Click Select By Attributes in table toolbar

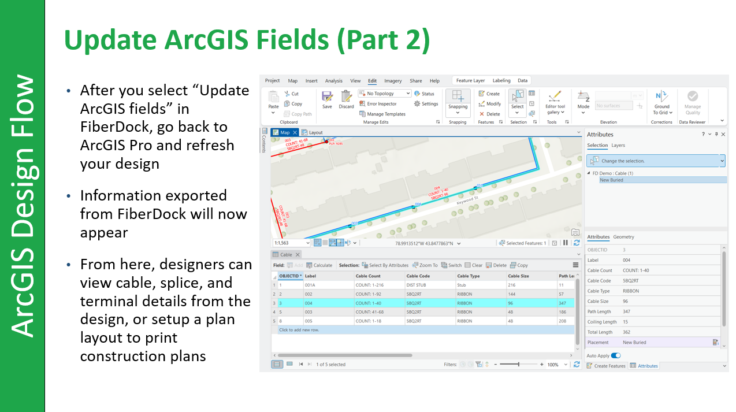tap(385, 265)
